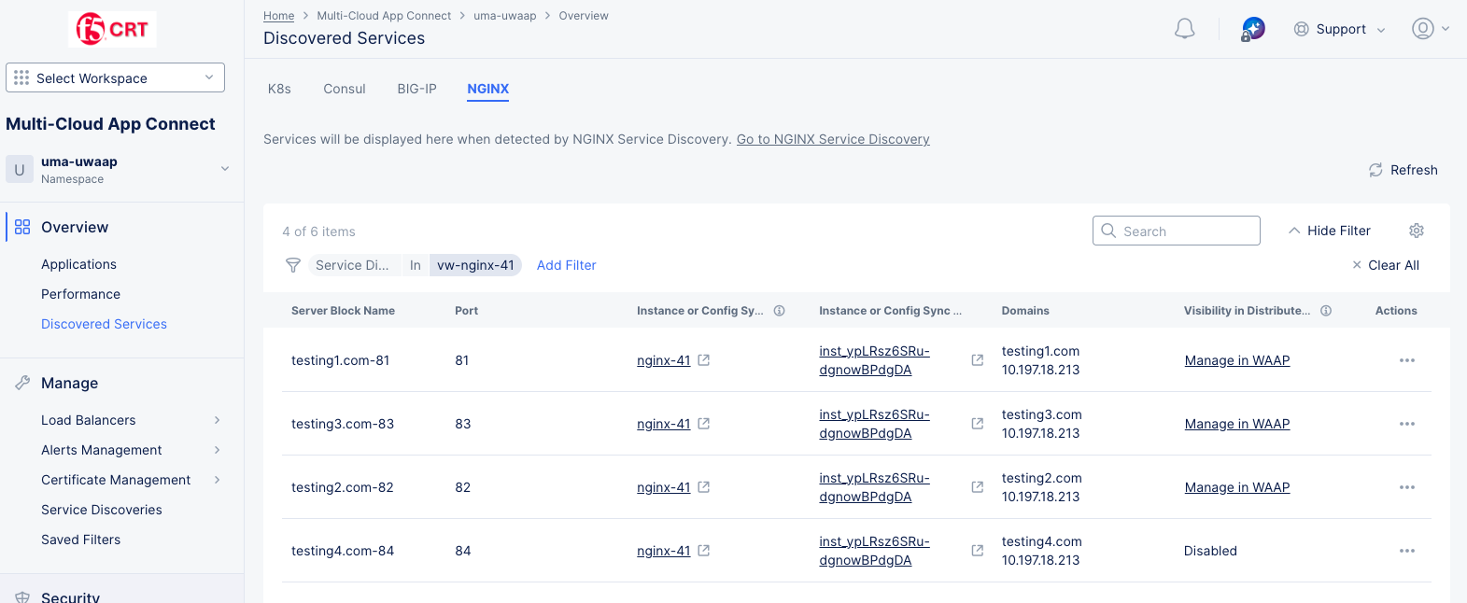Click the Port column header
This screenshot has width=1467, height=603.
466,311
